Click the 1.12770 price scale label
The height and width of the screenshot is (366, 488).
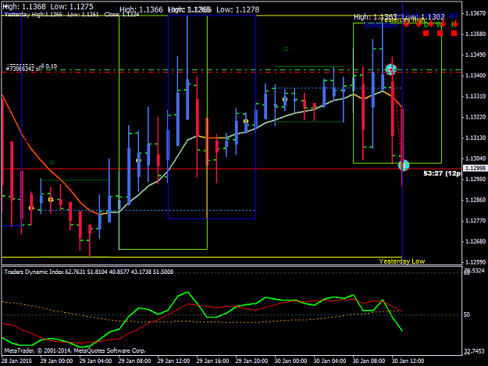pyautogui.click(x=475, y=221)
